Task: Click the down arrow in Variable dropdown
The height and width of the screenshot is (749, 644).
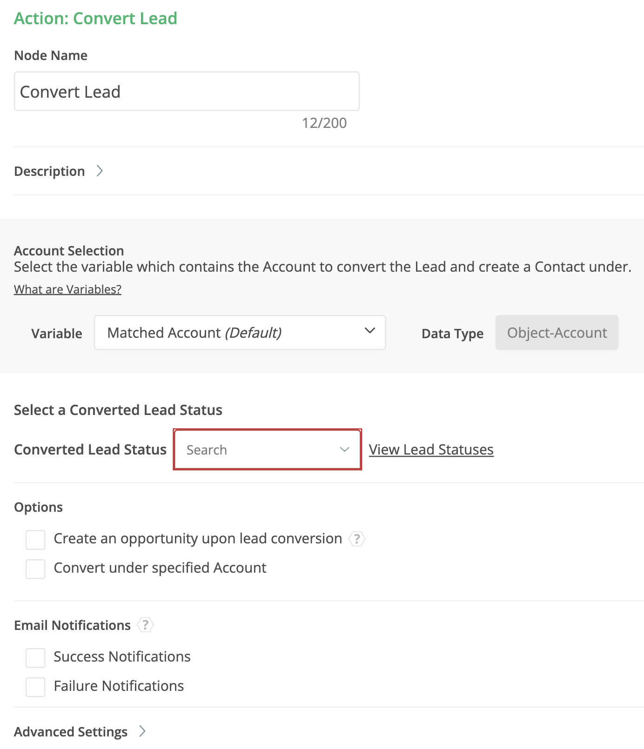Action: 369,331
